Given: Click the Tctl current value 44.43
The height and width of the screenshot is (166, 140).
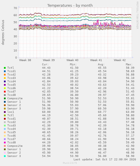Looking at the screenshot, I should pos(46,68).
